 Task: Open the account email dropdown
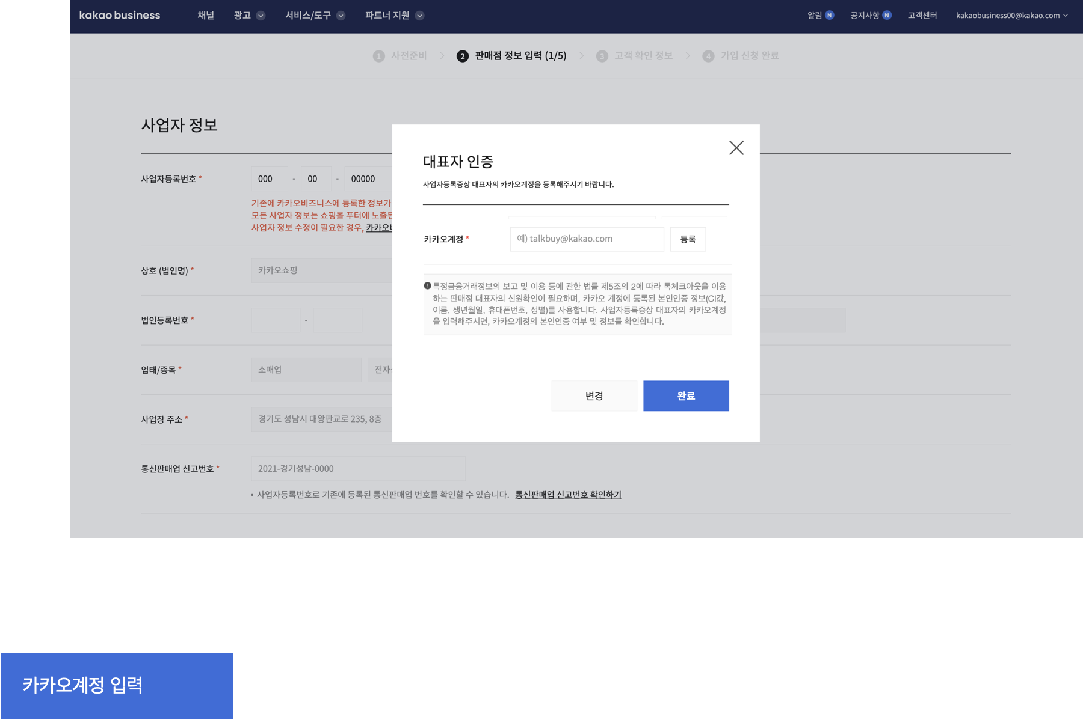[1011, 16]
